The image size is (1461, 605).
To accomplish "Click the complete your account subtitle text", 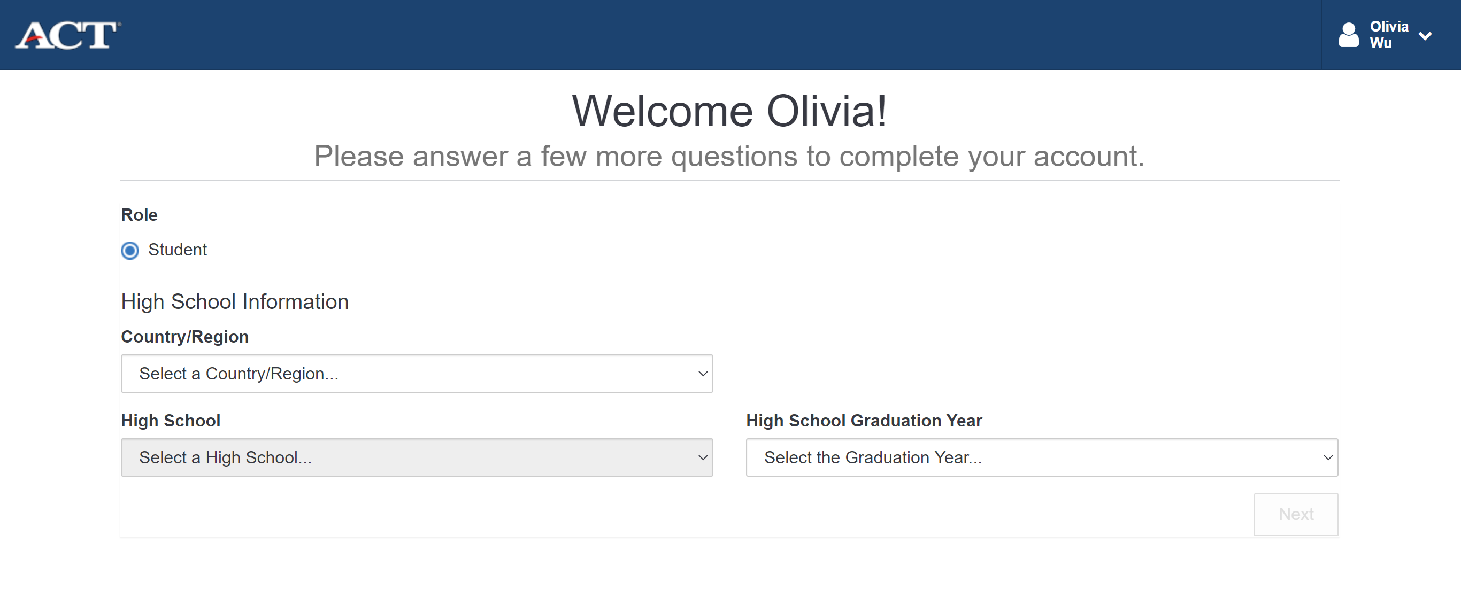I will tap(729, 157).
